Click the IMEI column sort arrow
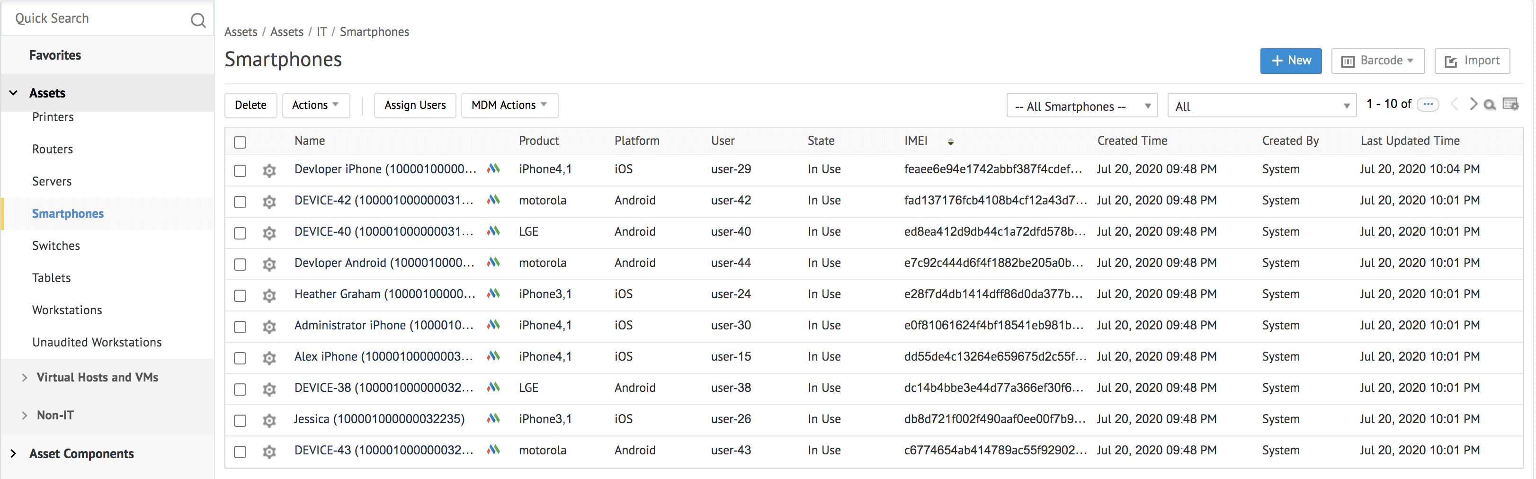Image resolution: width=1536 pixels, height=479 pixels. (x=950, y=142)
